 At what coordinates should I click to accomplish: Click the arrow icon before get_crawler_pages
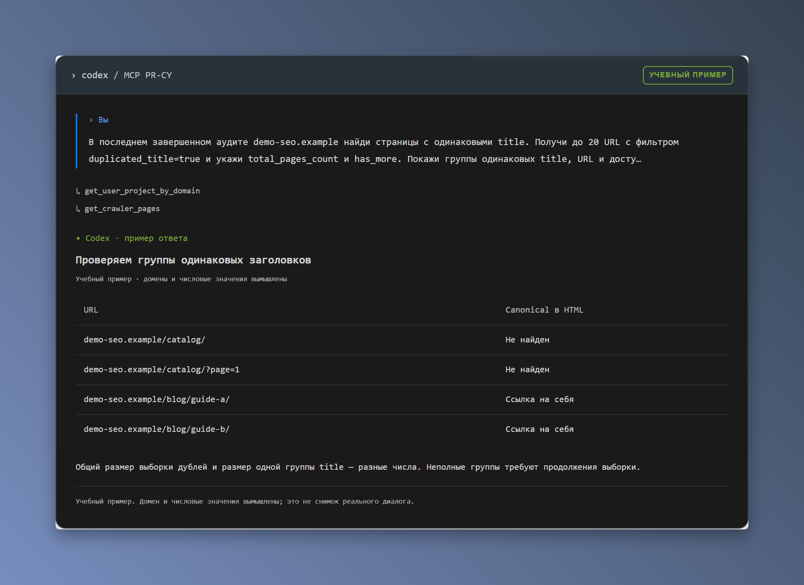(78, 209)
